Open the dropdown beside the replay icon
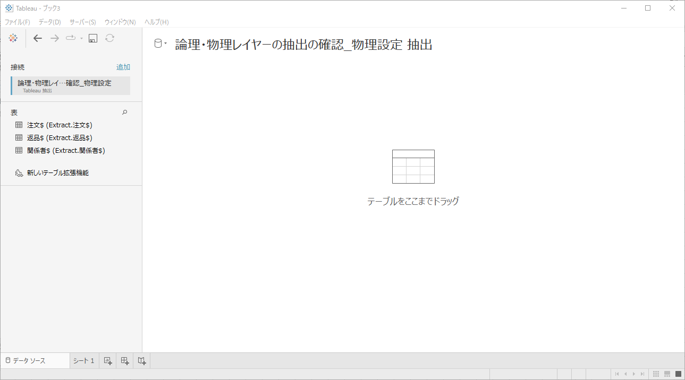 pyautogui.click(x=81, y=38)
